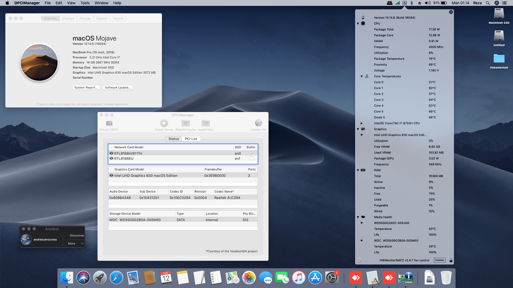Enable Builtin checkbox for RTL8188EU
This screenshot has height=288, width=513.
click(x=251, y=158)
